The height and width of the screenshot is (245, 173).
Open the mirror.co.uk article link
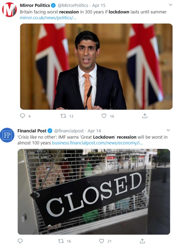tap(48, 18)
